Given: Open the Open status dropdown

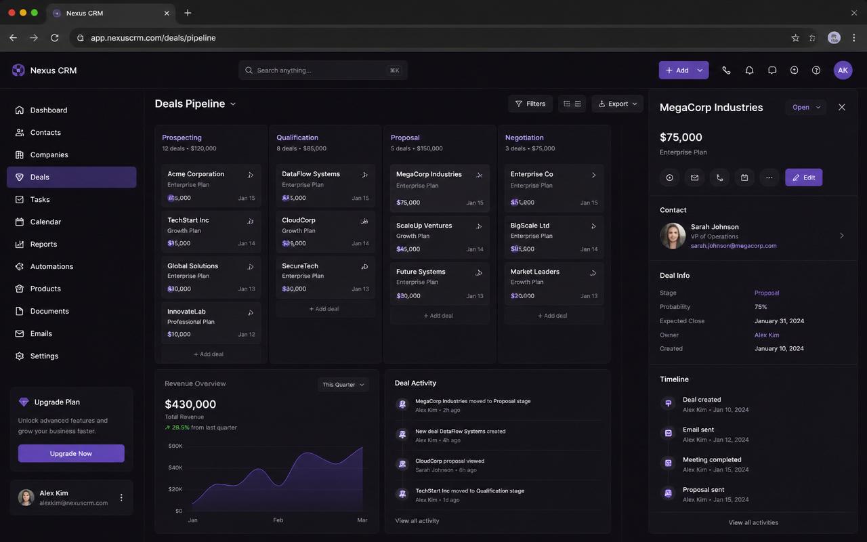Looking at the screenshot, I should [806, 107].
